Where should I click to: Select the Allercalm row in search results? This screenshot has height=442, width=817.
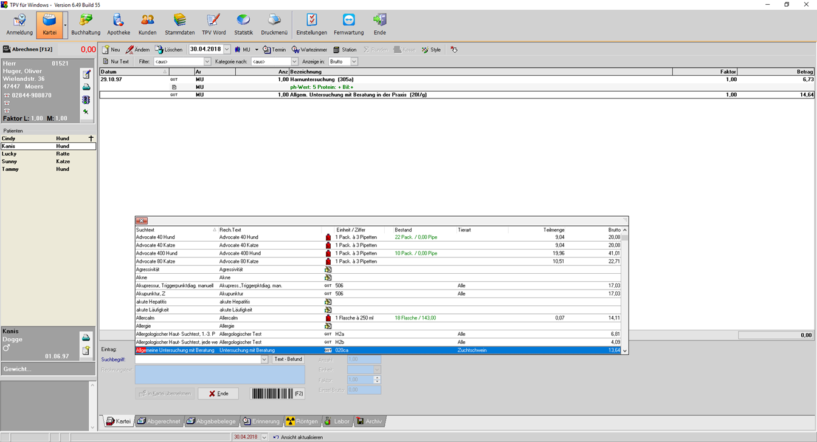(176, 318)
